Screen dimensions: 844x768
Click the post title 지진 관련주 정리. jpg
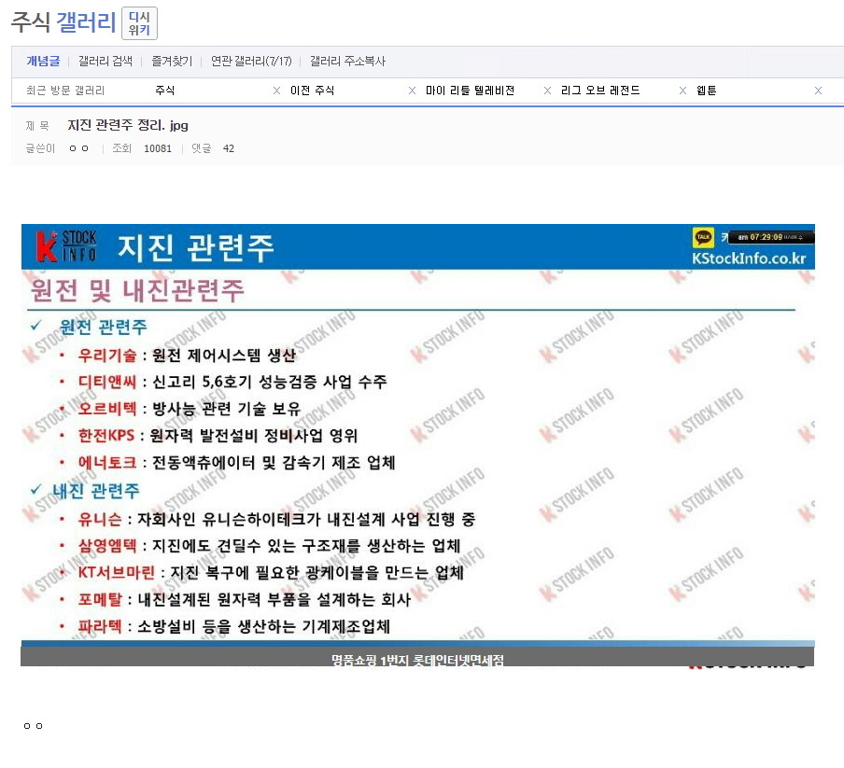pos(128,125)
